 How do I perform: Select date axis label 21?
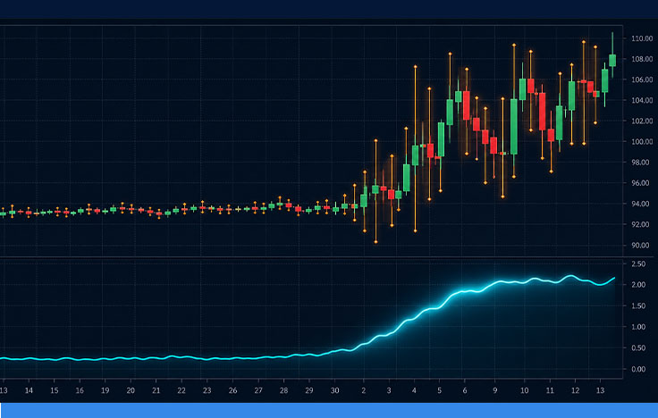156,390
